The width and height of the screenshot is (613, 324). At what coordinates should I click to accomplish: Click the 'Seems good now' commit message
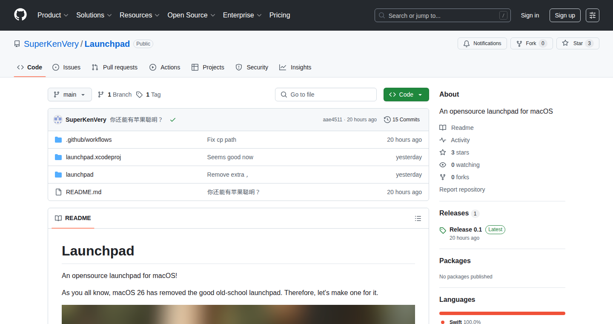click(230, 157)
